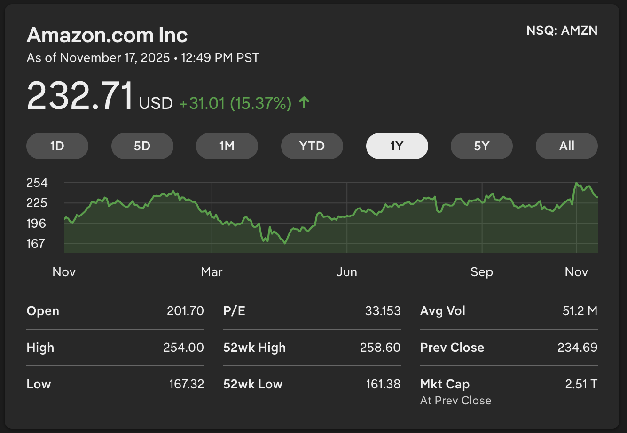Screen dimensions: 627x433
Task: Select the 1D time range tab
Action: pos(57,146)
